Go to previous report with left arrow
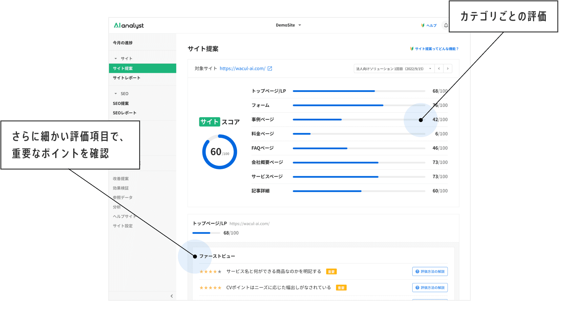The width and height of the screenshot is (579, 311). (439, 69)
